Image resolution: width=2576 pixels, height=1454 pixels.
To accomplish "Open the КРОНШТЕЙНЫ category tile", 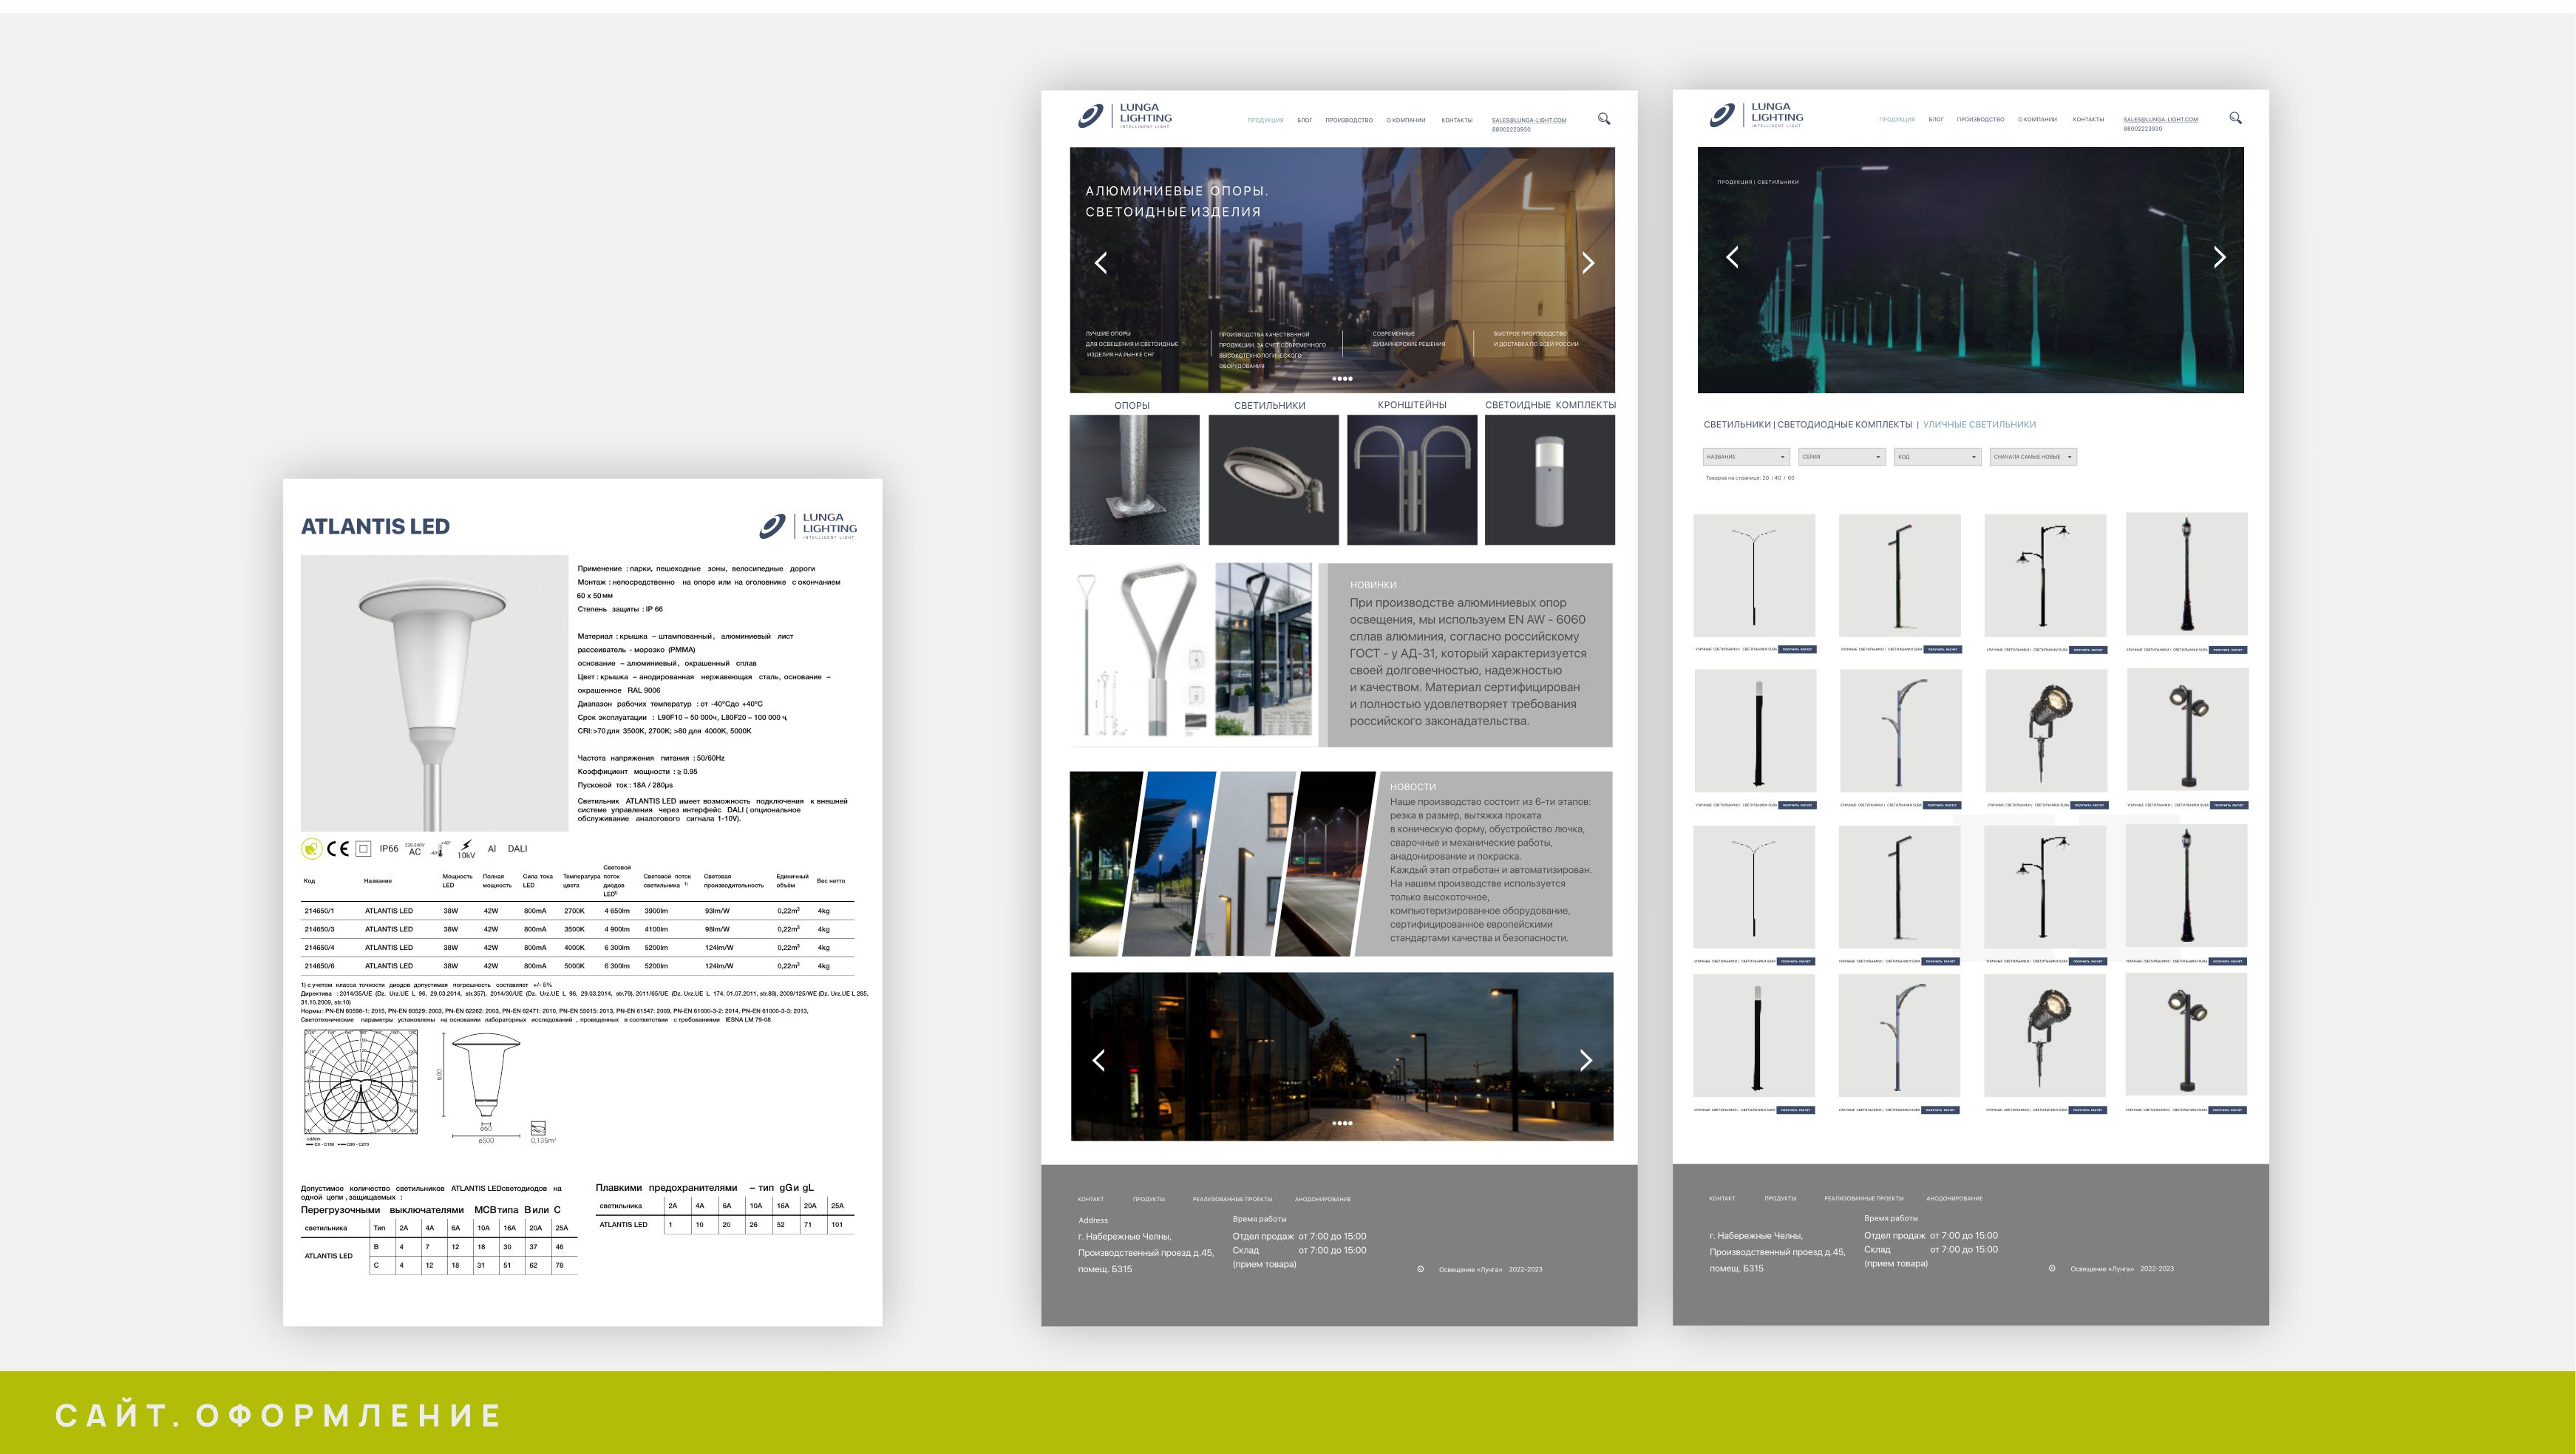I will point(1412,480).
